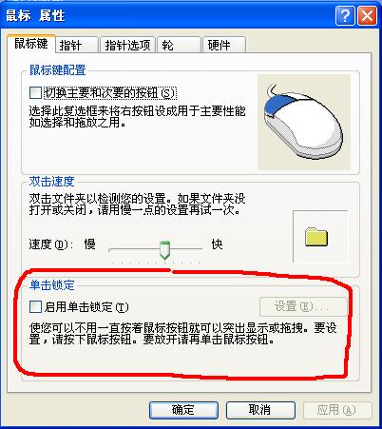Click slider track near 快 end

coord(197,249)
